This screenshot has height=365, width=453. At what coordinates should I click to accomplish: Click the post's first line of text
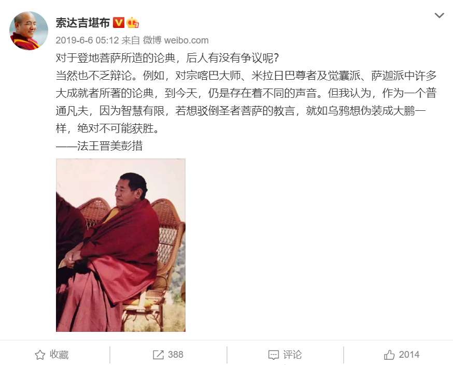[167, 58]
